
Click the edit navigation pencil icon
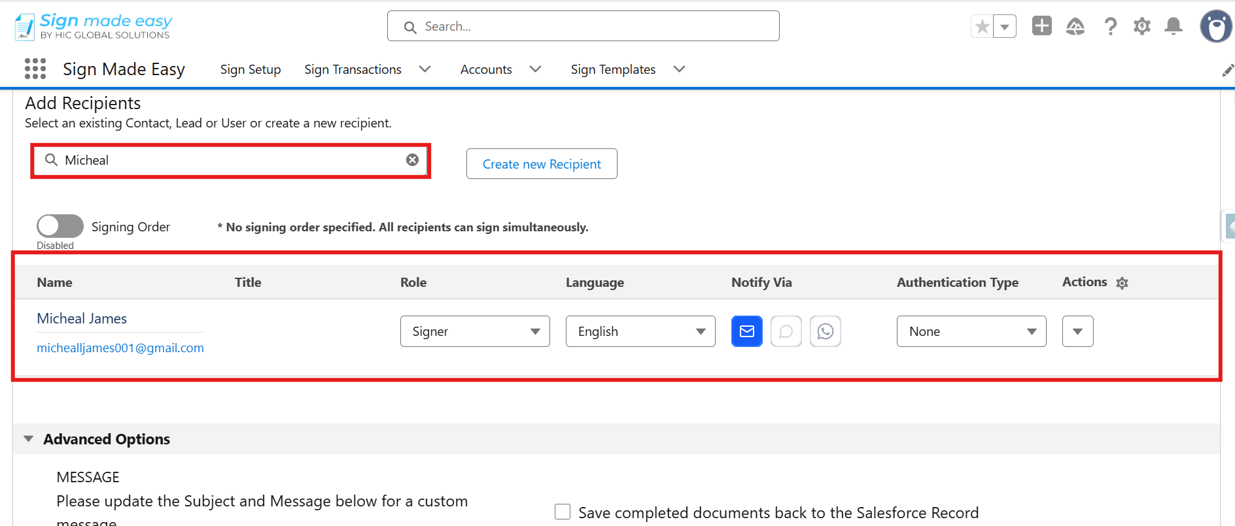coord(1228,70)
